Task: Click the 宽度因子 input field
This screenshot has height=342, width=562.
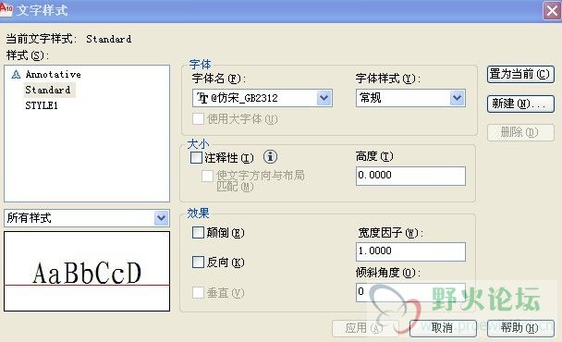Action: pyautogui.click(x=410, y=251)
